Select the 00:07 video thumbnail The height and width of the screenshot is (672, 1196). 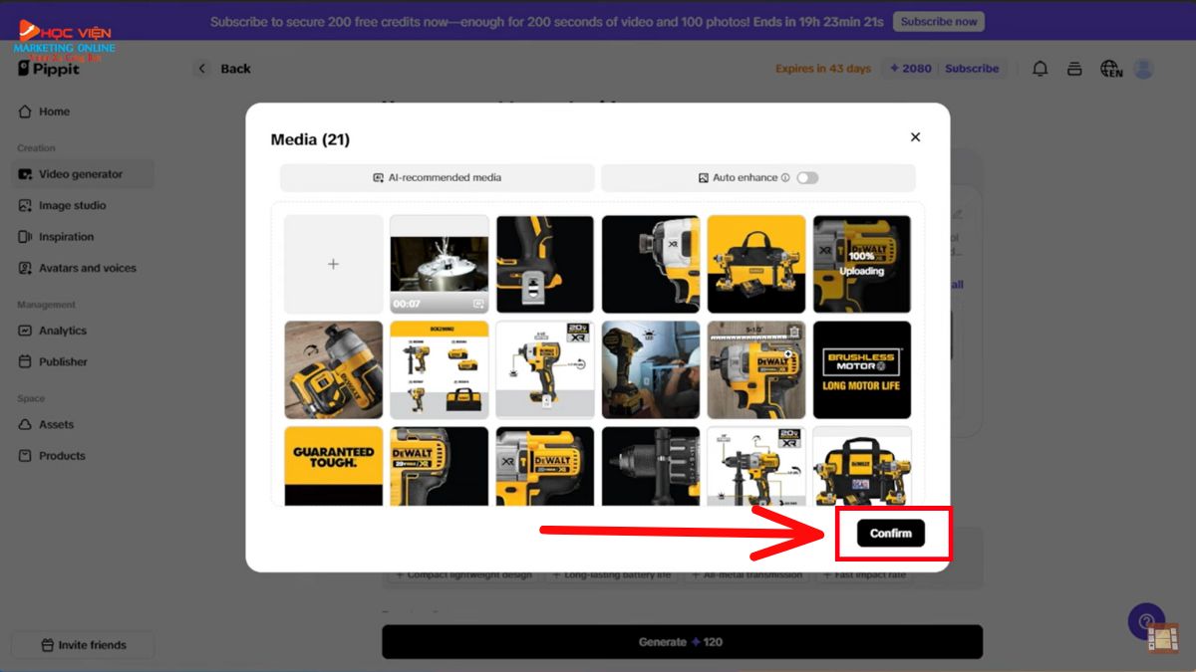pyautogui.click(x=440, y=264)
